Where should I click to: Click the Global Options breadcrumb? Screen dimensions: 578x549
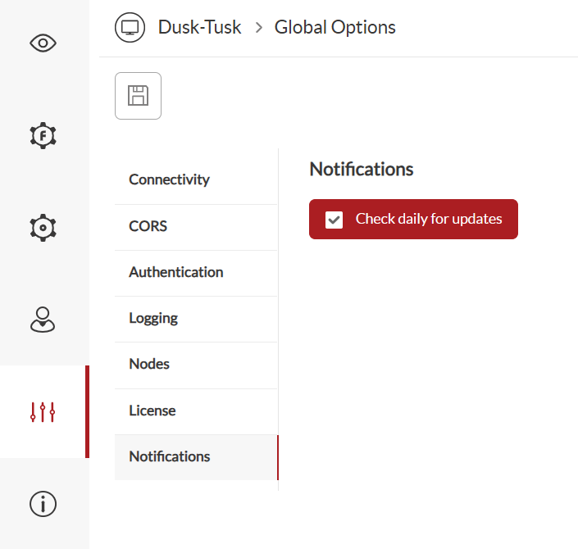[335, 27]
